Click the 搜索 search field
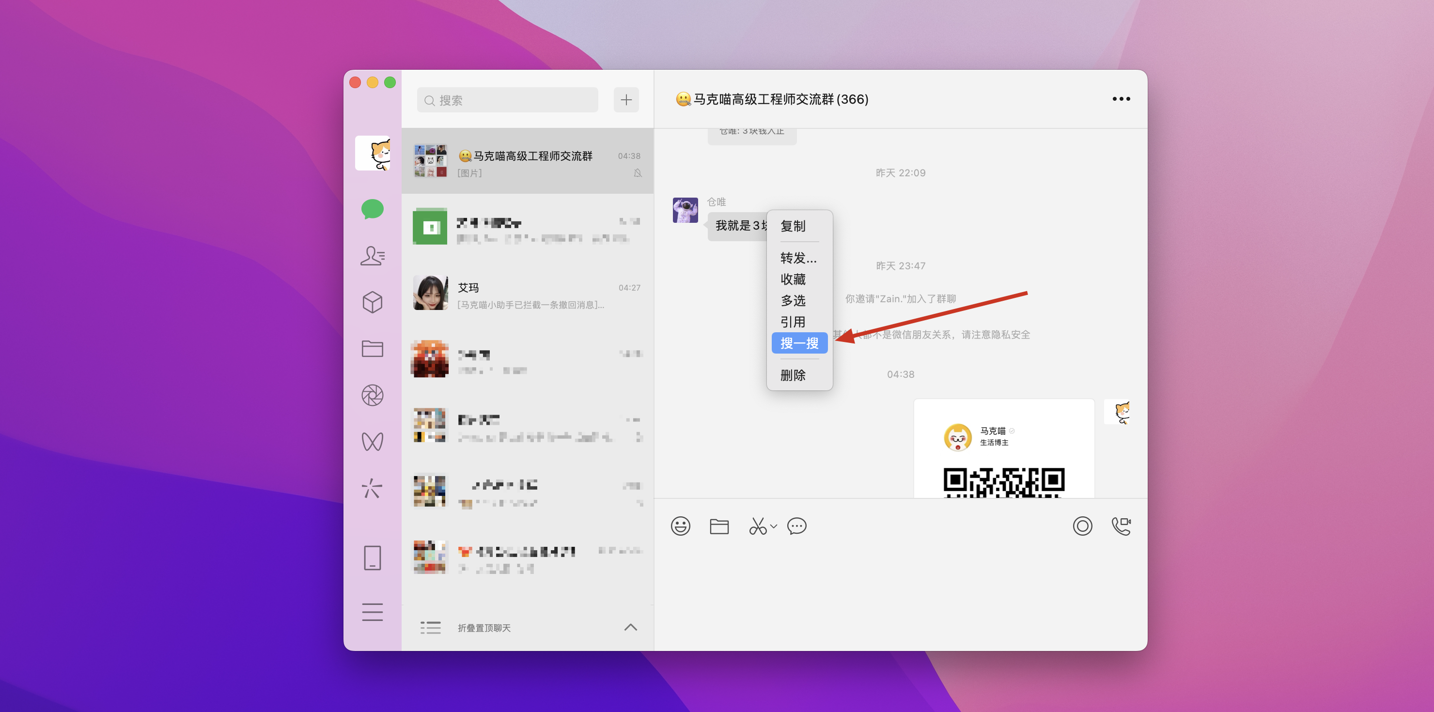Viewport: 1434px width, 712px height. click(x=507, y=100)
